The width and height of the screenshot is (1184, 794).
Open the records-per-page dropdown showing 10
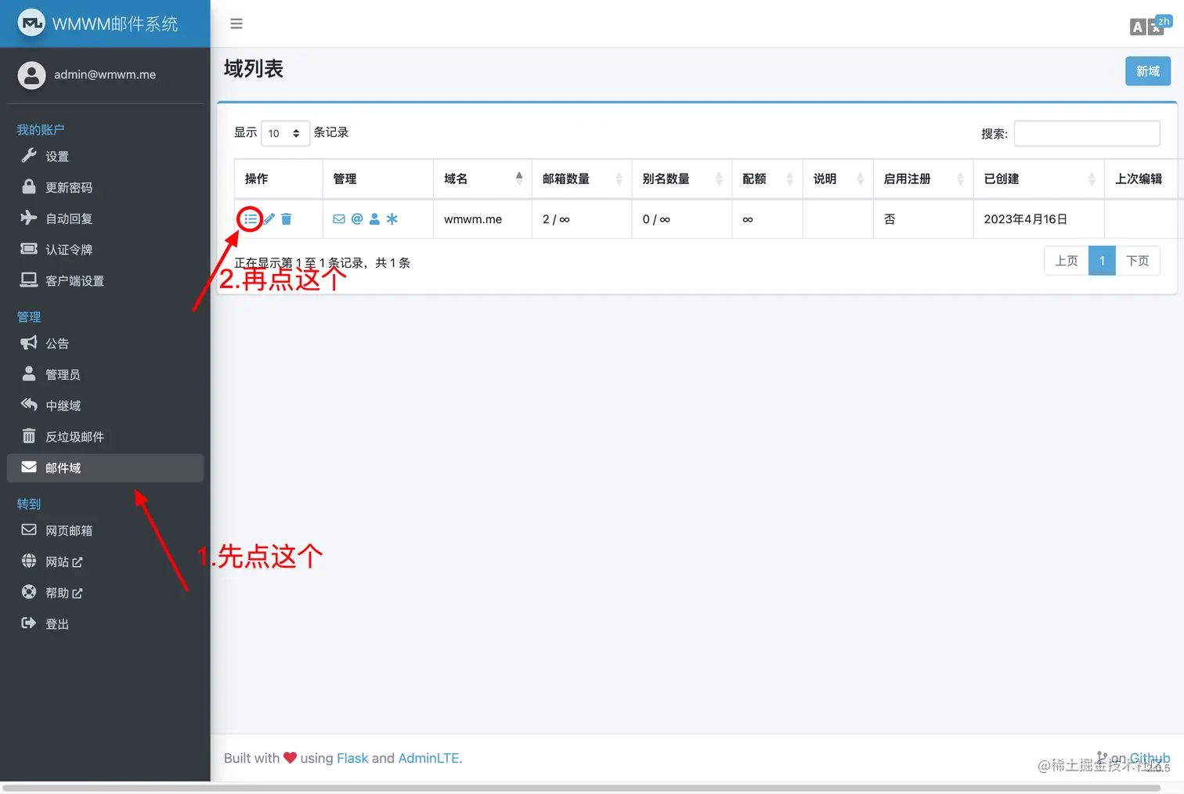[x=285, y=133]
